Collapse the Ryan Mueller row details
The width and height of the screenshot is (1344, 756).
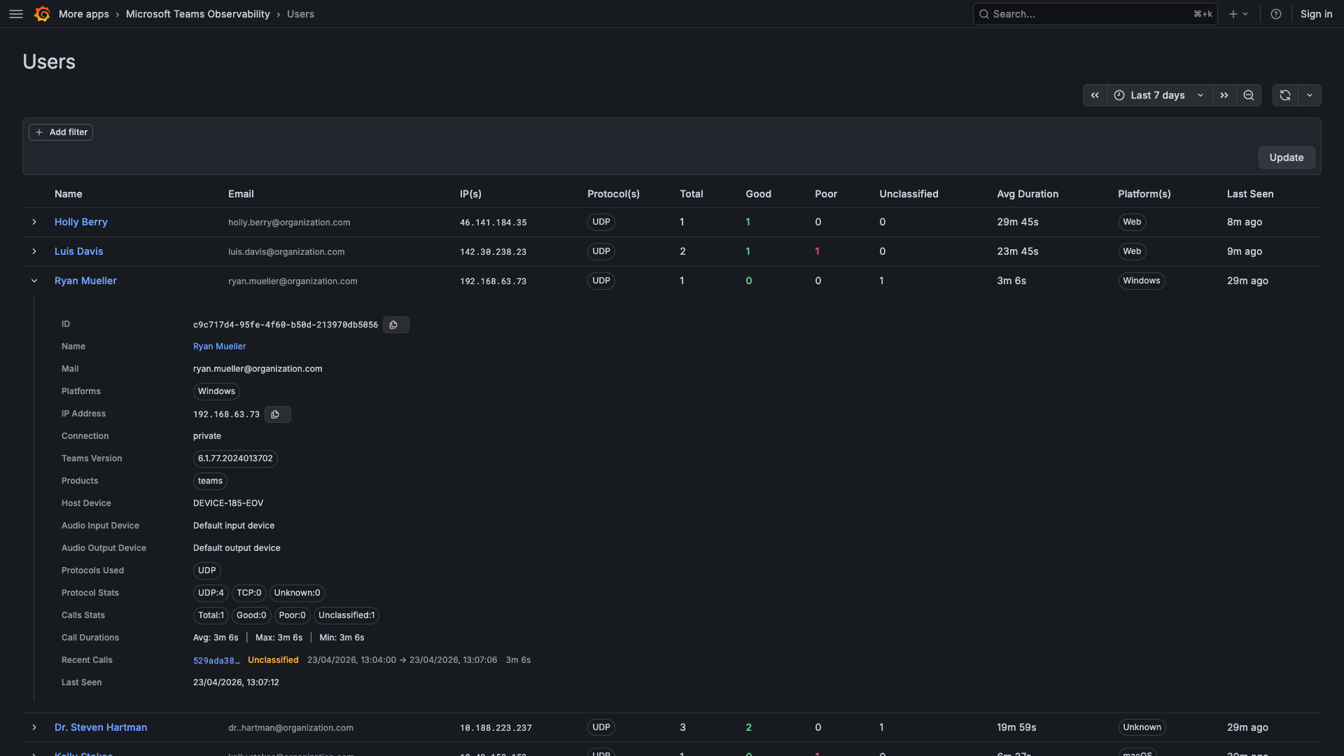click(34, 281)
